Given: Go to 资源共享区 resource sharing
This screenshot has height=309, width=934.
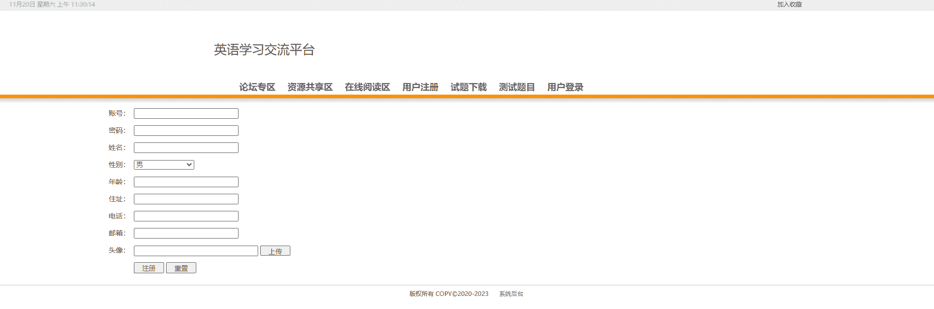Looking at the screenshot, I should coord(310,87).
